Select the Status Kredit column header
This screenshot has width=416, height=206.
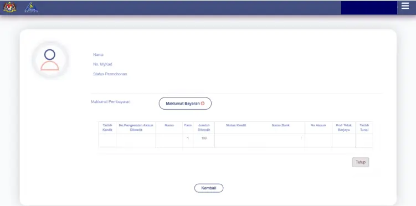236,125
